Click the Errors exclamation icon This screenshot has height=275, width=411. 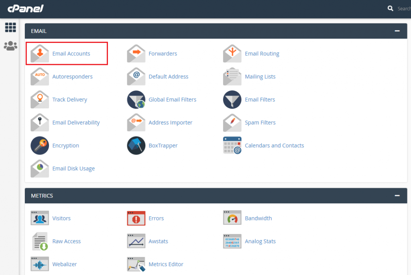coord(136,218)
